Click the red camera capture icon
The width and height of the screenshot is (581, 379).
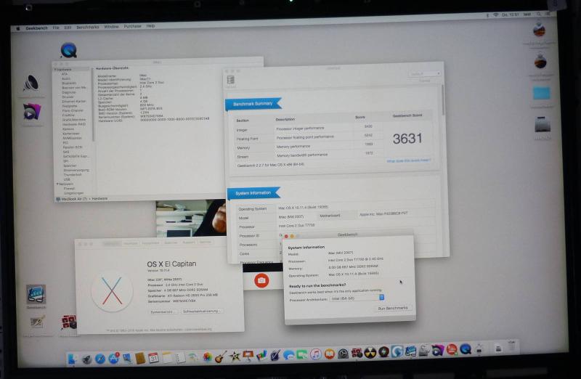tap(261, 280)
